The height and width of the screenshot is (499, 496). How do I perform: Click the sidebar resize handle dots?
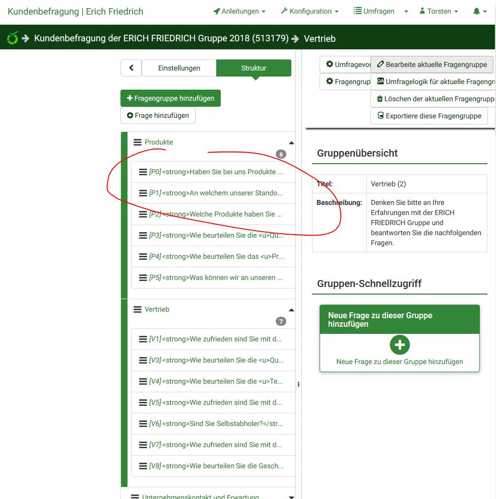[298, 384]
